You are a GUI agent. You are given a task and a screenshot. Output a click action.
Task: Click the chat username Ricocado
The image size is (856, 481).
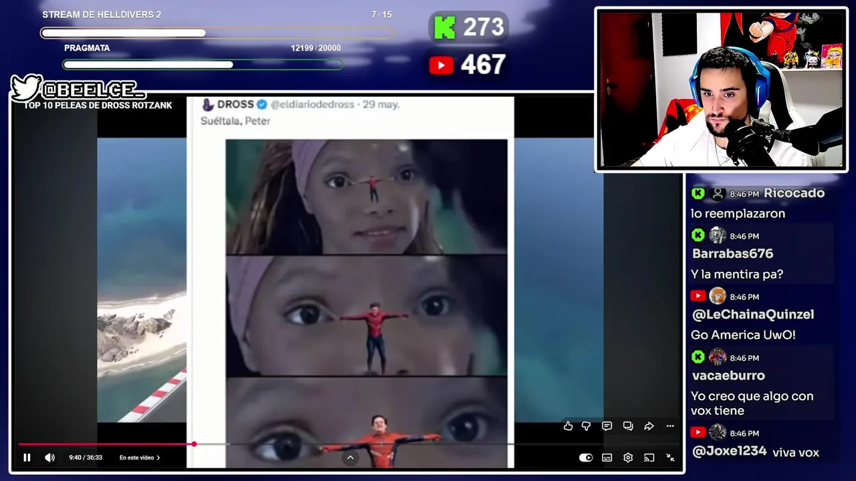point(794,193)
